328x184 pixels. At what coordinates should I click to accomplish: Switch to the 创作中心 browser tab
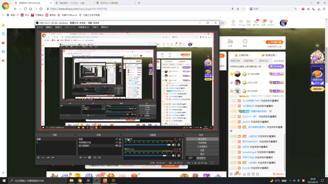[x=114, y=3]
